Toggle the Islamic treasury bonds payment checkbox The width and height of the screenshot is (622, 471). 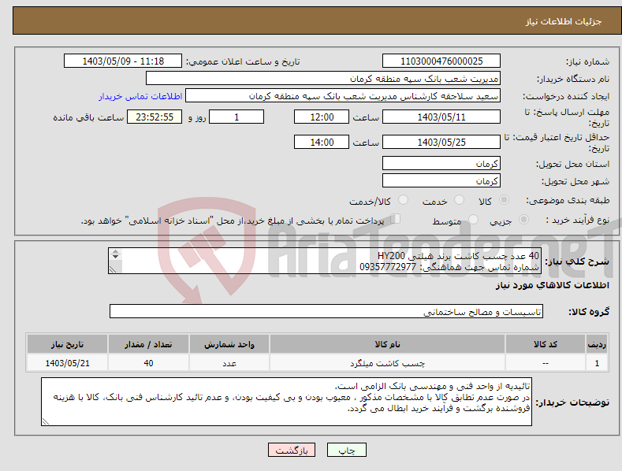pyautogui.click(x=396, y=219)
